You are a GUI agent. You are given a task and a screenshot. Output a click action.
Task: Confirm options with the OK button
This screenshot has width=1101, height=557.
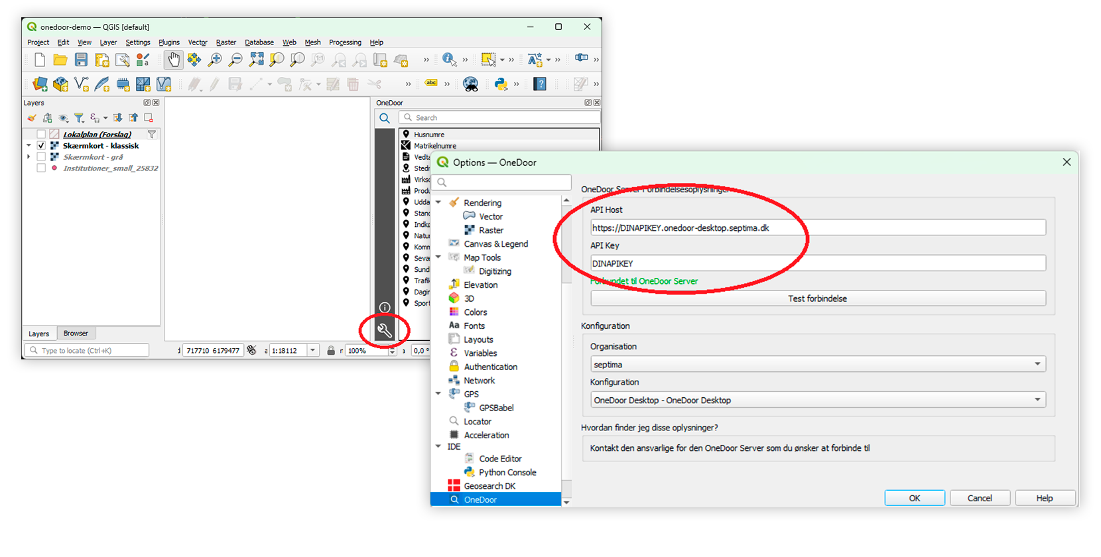pyautogui.click(x=915, y=498)
